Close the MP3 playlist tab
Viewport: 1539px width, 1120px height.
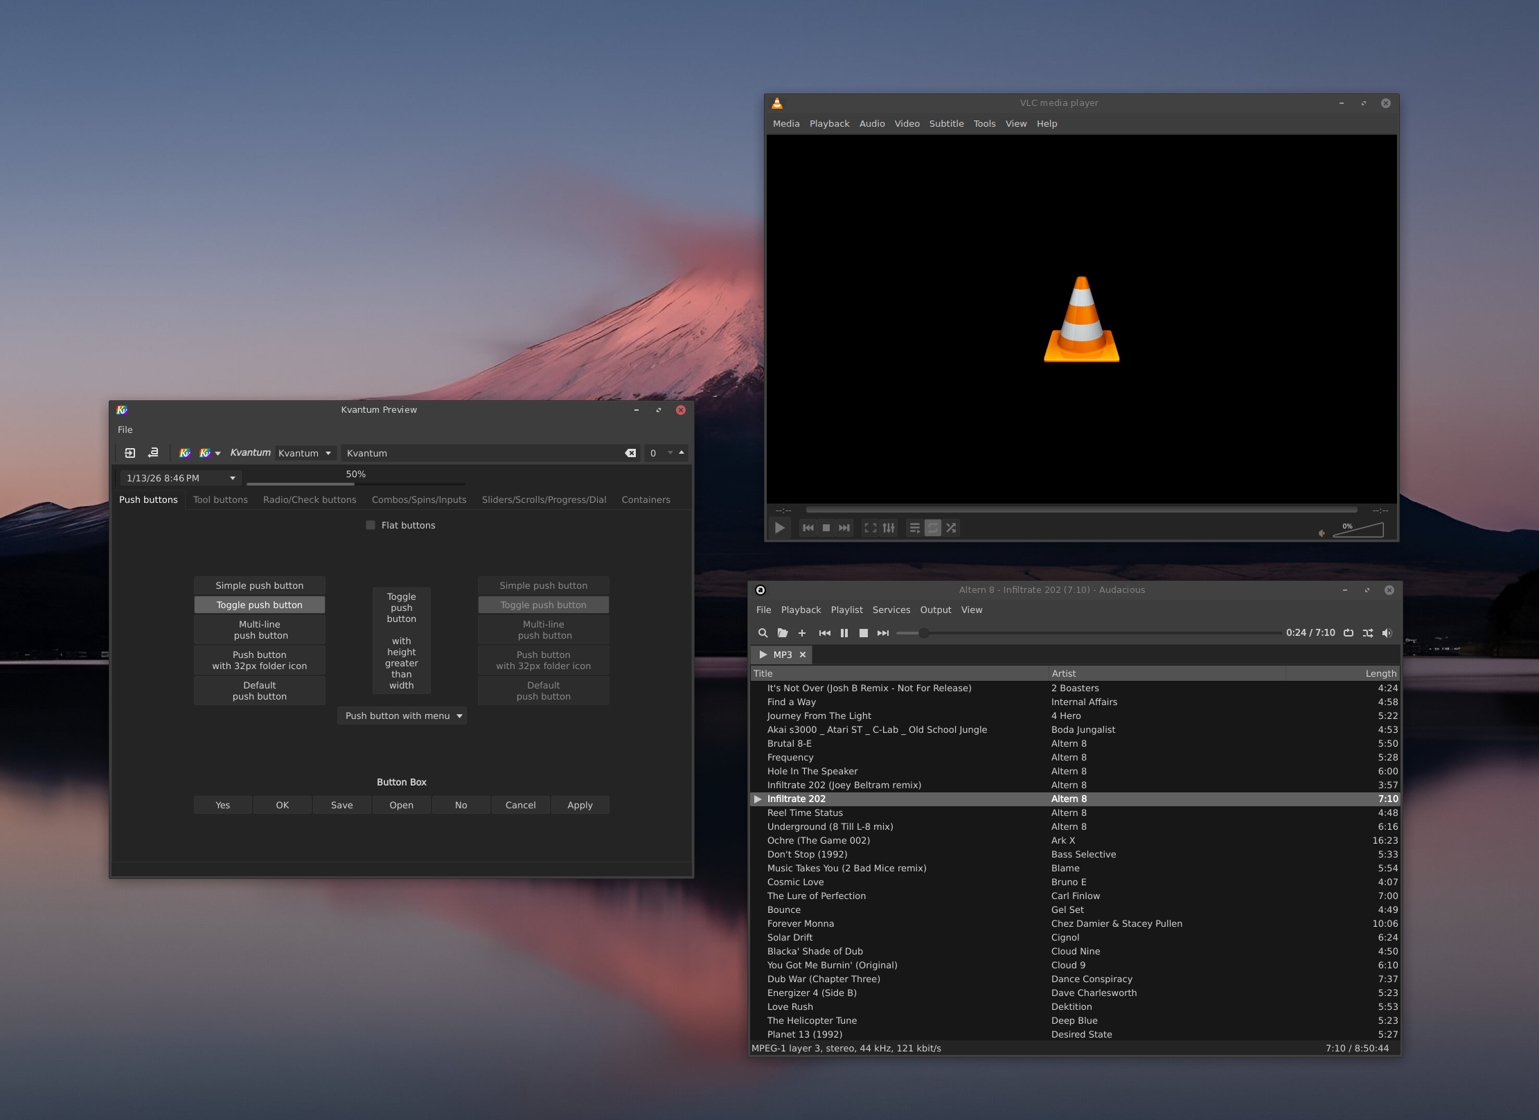click(x=803, y=655)
